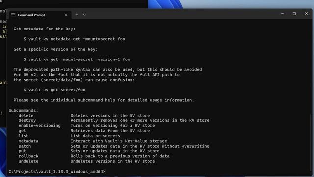Click 'Get metadata for the key:' text
The height and width of the screenshot is (177, 314).
[x=44, y=29]
